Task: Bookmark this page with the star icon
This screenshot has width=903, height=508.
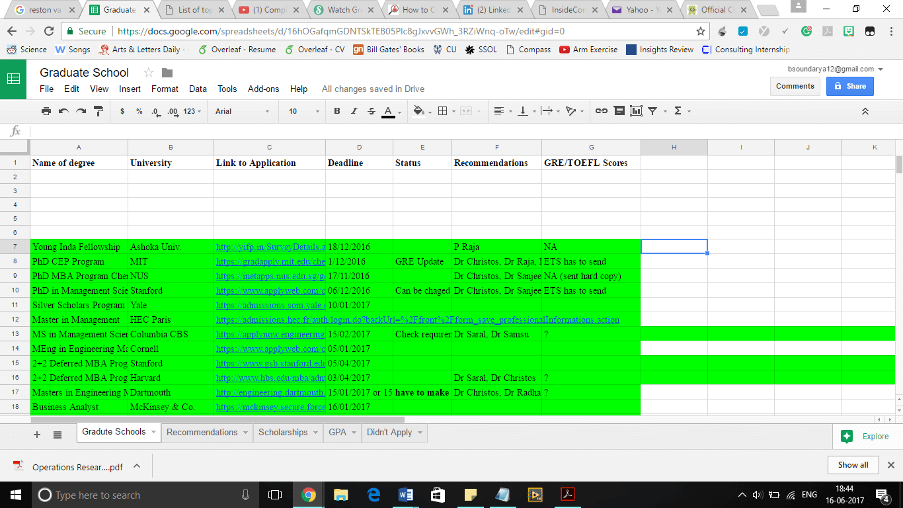Action: coord(700,31)
